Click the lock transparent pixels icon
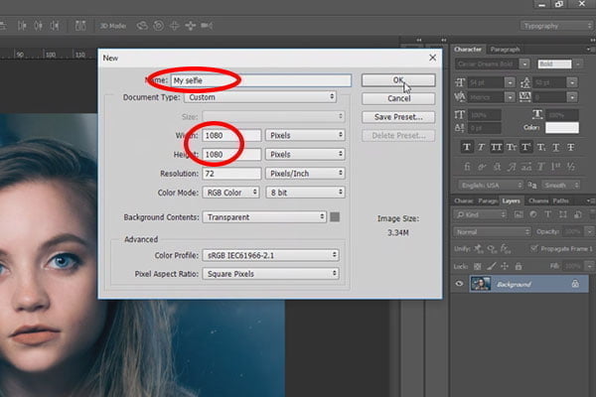 [x=478, y=266]
